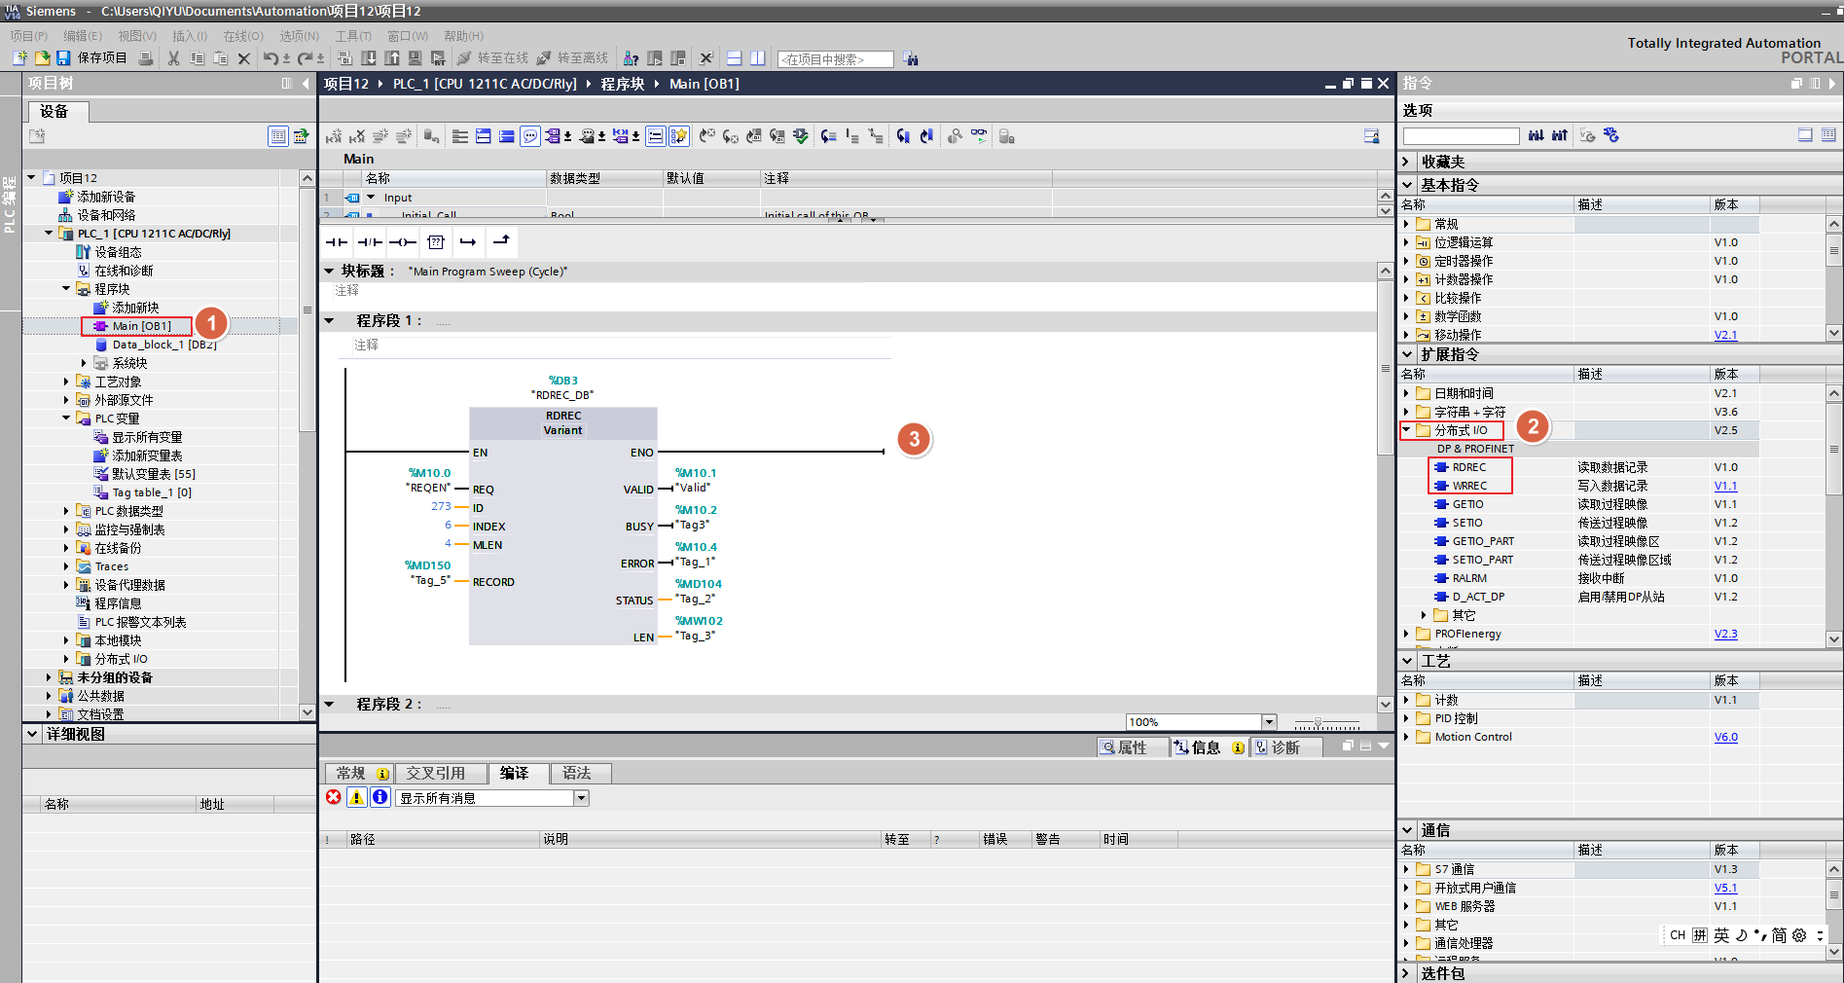Expand the 收藏夹 section
This screenshot has height=983, width=1844.
(1406, 162)
